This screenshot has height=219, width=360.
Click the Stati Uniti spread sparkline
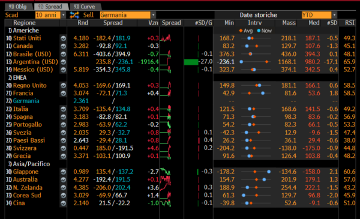[166, 38]
